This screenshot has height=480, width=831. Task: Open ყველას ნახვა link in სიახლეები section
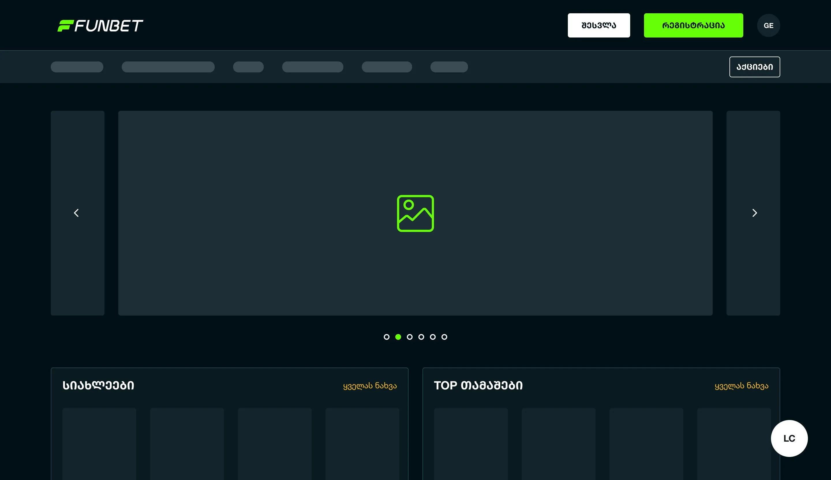[x=370, y=386]
